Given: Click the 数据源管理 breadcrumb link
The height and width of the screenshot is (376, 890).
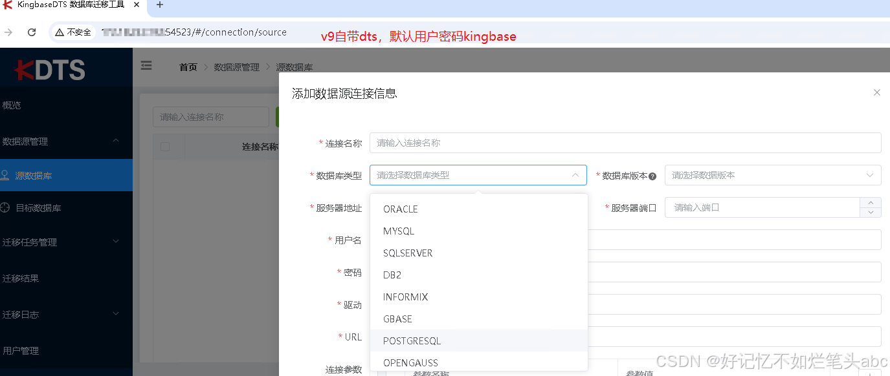Looking at the screenshot, I should (237, 67).
